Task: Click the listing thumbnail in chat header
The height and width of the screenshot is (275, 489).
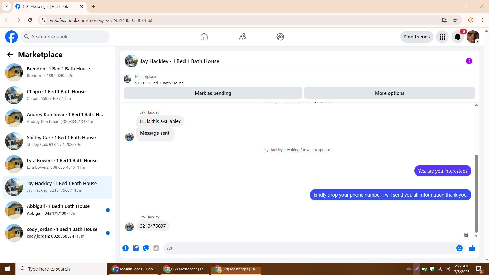Action: [131, 61]
